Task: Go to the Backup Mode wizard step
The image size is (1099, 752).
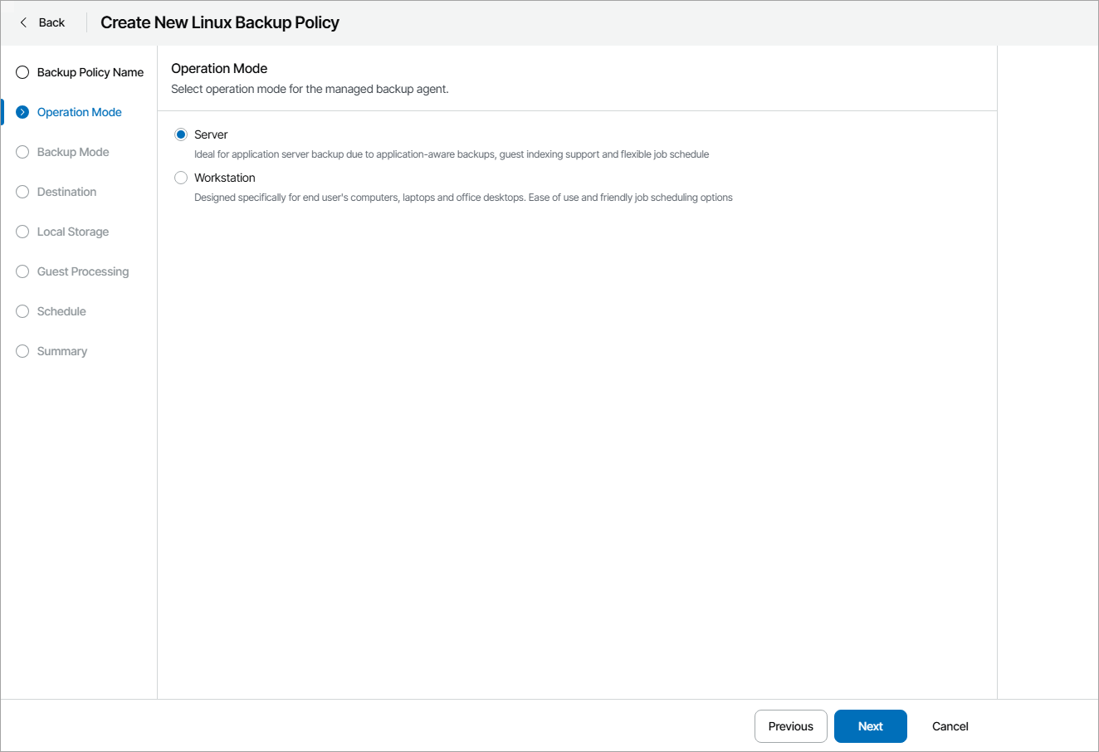Action: [73, 152]
